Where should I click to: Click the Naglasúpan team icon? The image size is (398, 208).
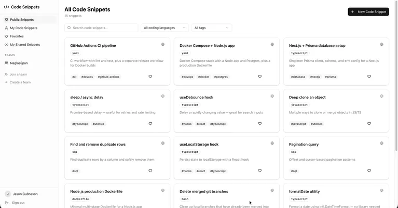(x=7, y=63)
